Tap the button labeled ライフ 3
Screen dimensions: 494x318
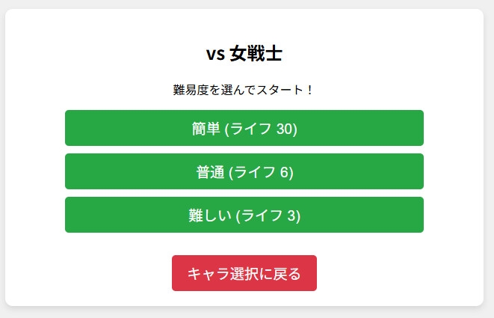[244, 215]
